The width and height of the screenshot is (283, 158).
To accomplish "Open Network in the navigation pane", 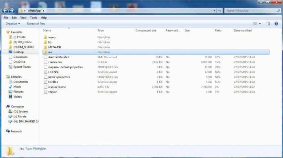I will click(16, 131).
